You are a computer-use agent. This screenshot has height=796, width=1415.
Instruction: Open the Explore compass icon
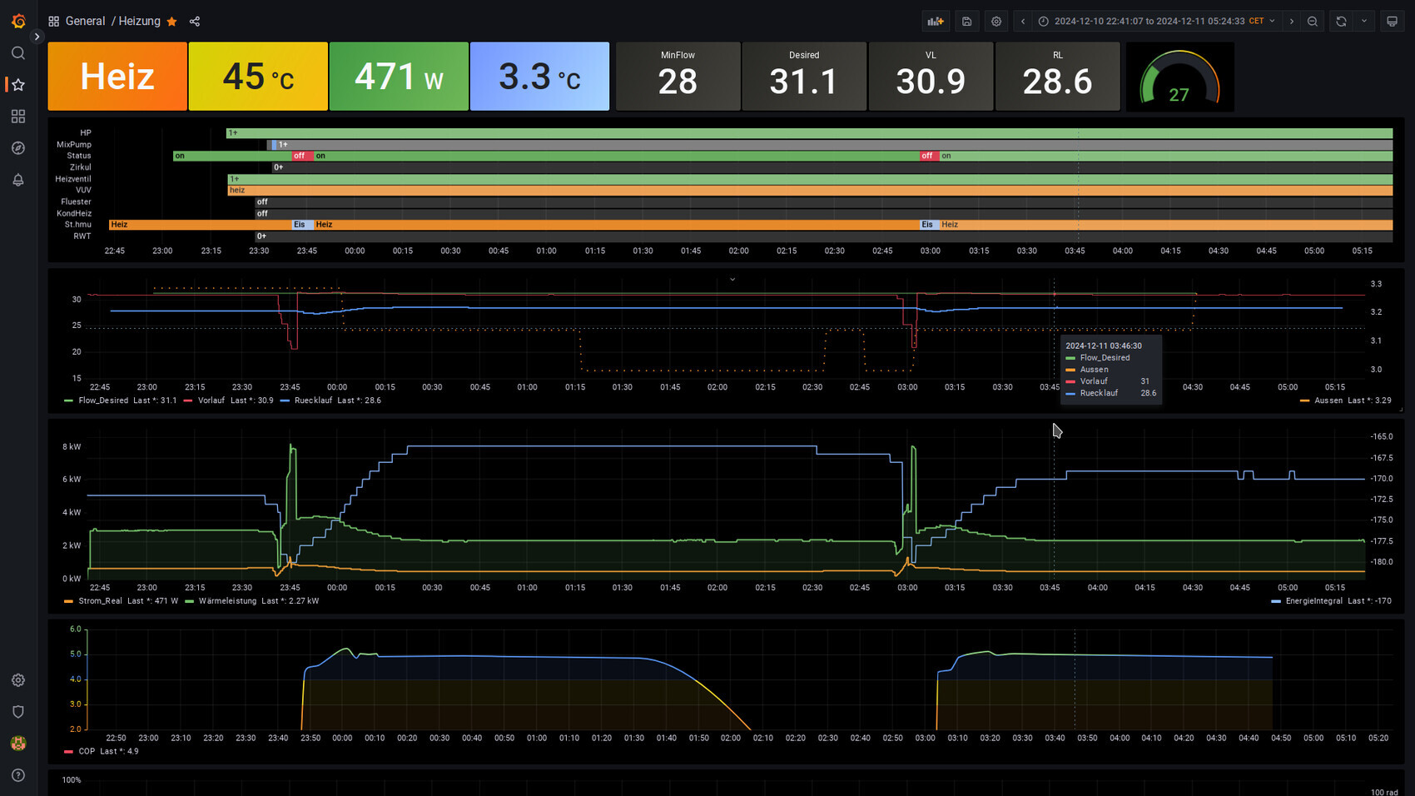click(x=18, y=148)
